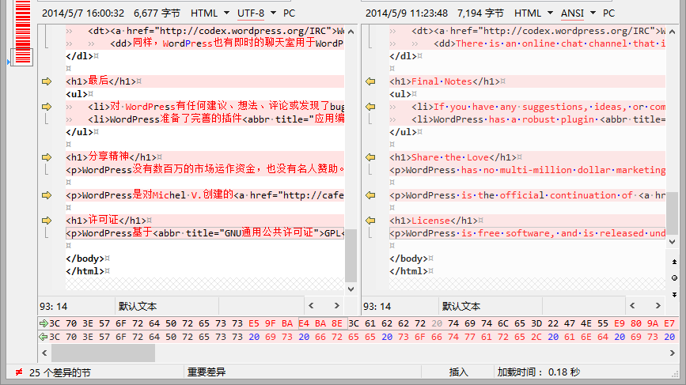The height and width of the screenshot is (385, 686).
Task: Open the ANSI encoding dropdown
Action: pos(578,13)
